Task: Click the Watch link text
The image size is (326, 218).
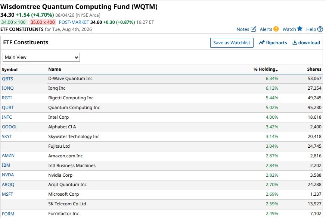Action: 289,29
